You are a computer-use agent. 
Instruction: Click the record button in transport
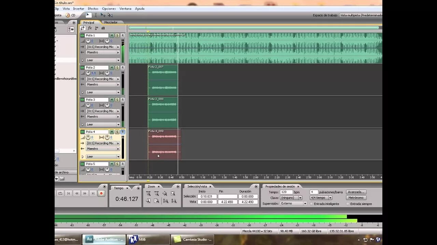coord(101,193)
